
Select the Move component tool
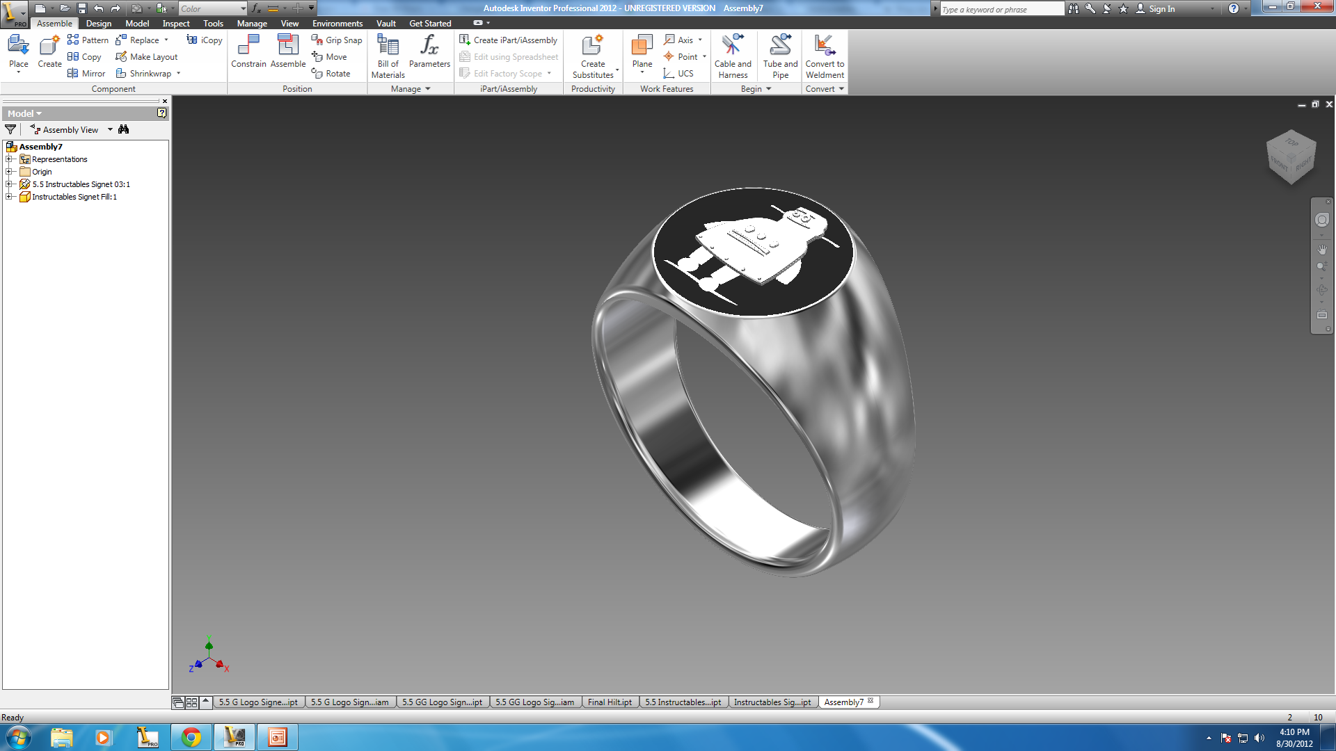[x=329, y=56]
